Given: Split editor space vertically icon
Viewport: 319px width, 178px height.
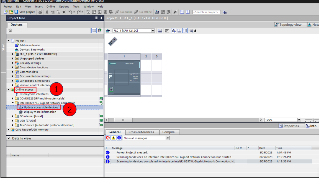Looking at the screenshot, I should pyautogui.click(x=188, y=12).
